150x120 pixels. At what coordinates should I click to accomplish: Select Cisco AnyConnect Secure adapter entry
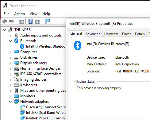tap(46, 107)
